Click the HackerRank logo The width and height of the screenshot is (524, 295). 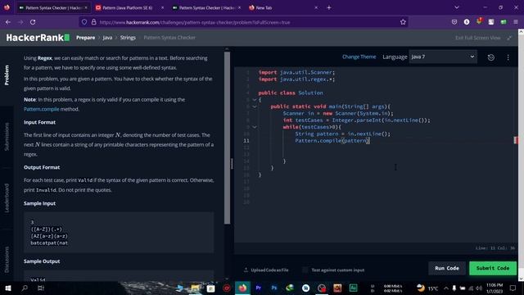pyautogui.click(x=38, y=38)
